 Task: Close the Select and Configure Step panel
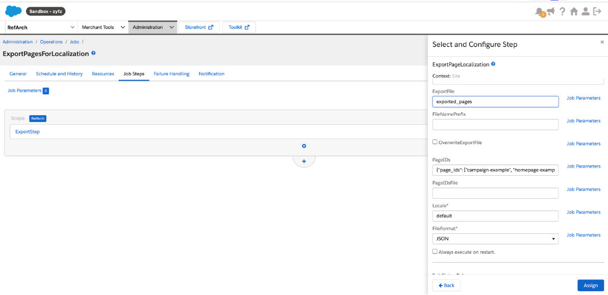(602, 42)
